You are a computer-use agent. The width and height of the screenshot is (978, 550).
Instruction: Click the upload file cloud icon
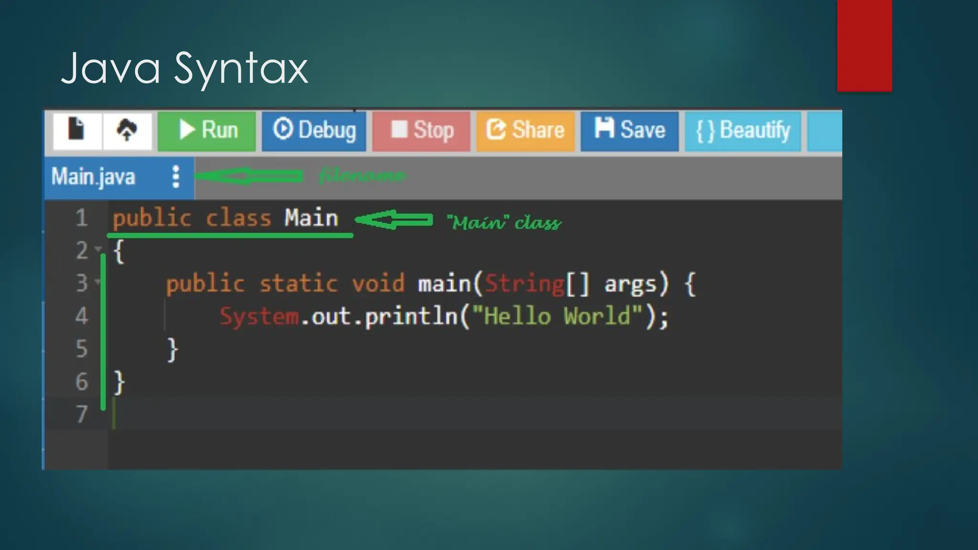[x=127, y=130]
